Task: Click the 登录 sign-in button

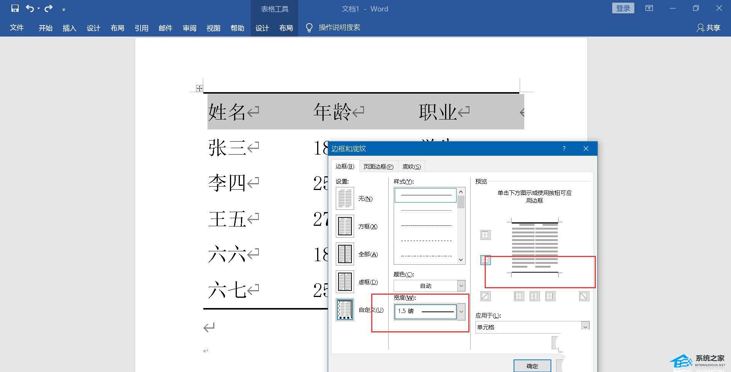Action: [623, 8]
